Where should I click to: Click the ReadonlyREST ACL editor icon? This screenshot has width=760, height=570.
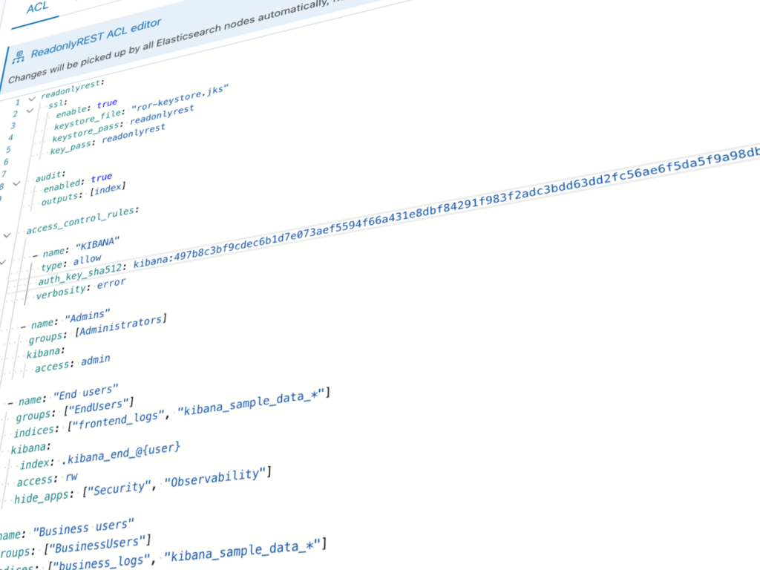pyautogui.click(x=19, y=57)
